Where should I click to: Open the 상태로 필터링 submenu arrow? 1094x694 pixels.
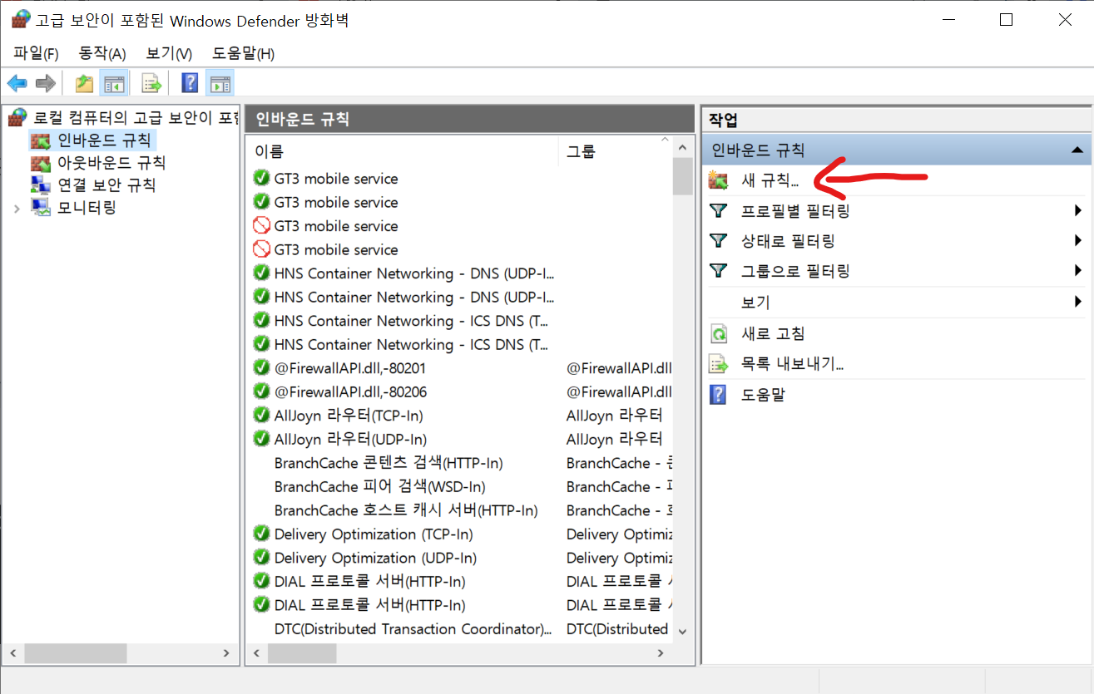[1077, 241]
